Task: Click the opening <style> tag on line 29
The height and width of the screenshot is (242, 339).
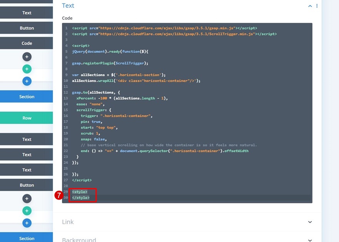Action: click(x=80, y=192)
